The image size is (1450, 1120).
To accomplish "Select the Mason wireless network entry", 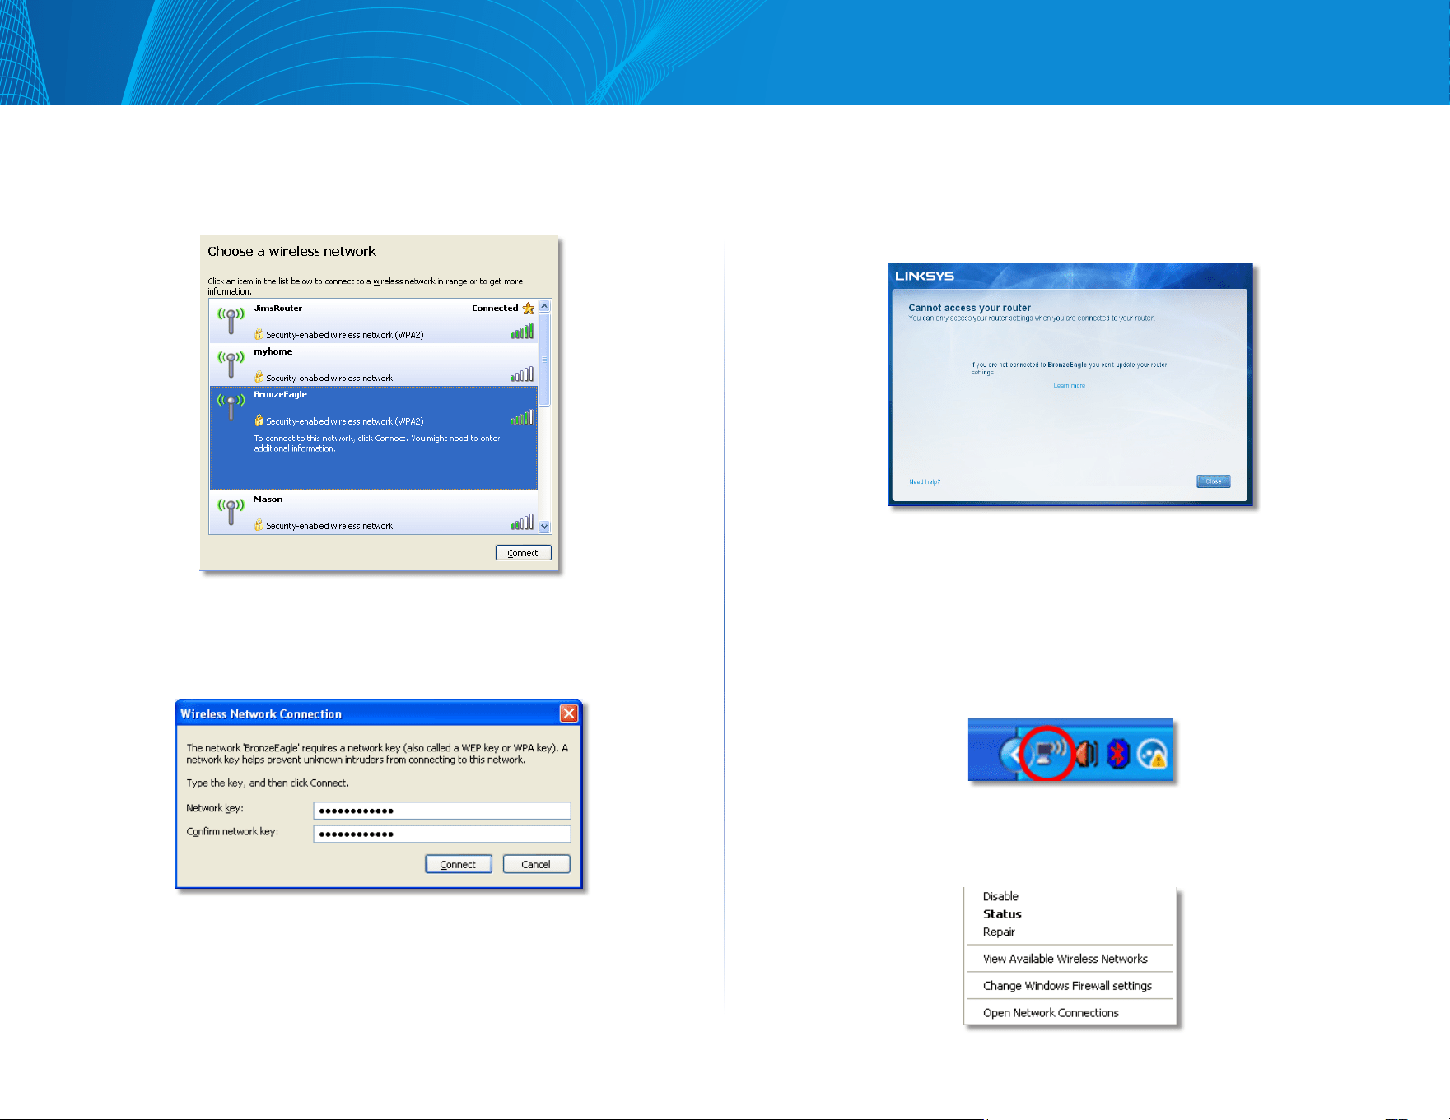I will 374,512.
